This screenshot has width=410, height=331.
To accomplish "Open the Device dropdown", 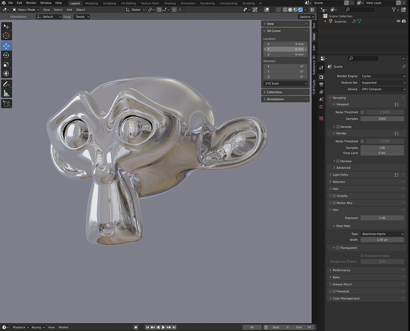I will (383, 89).
